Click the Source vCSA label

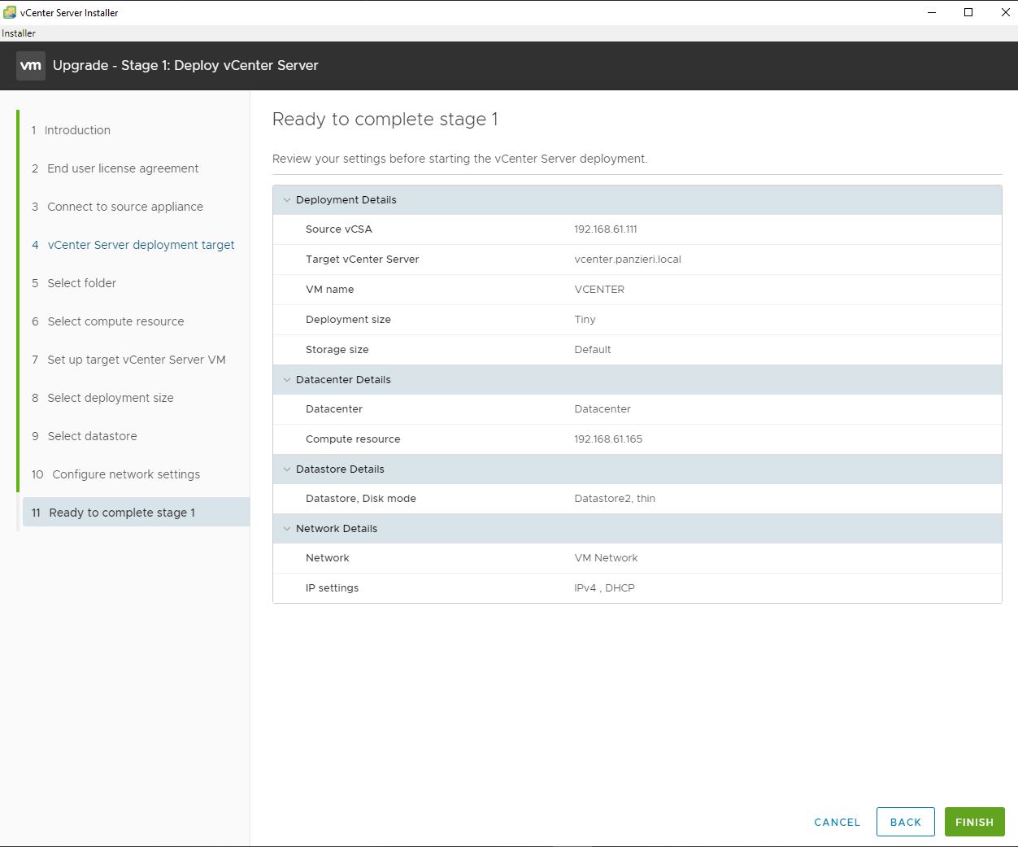(339, 229)
